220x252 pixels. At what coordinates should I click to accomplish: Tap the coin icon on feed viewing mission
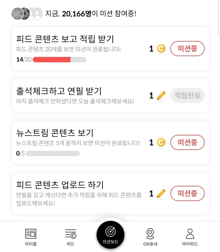(161, 49)
